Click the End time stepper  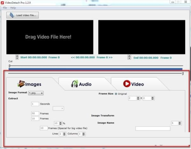(129, 57)
